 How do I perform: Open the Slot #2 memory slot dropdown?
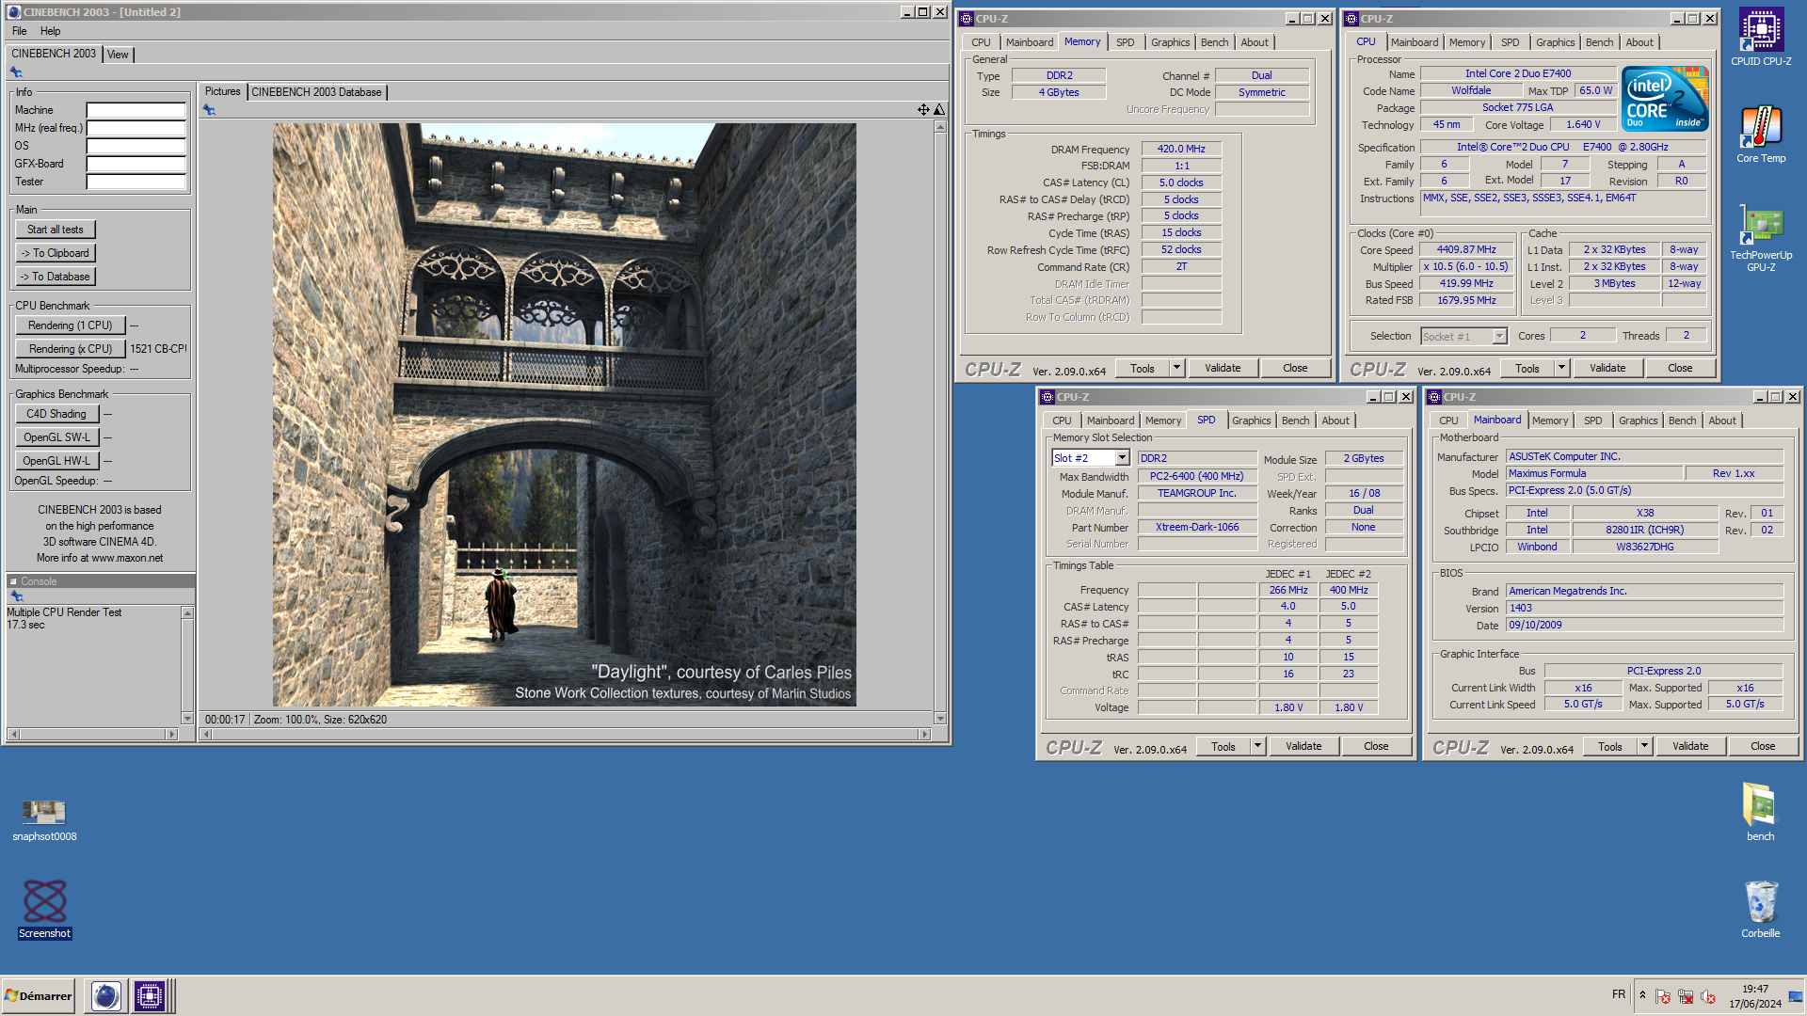click(x=1122, y=458)
